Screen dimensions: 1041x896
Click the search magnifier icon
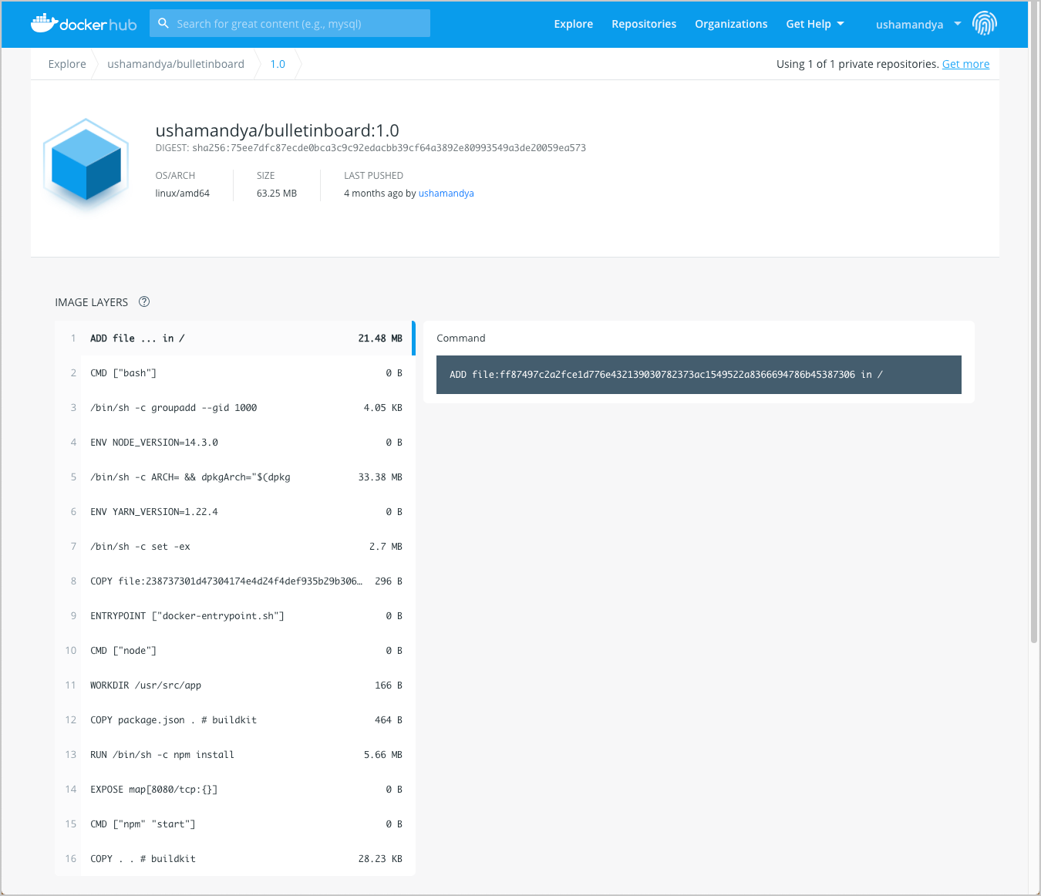163,24
